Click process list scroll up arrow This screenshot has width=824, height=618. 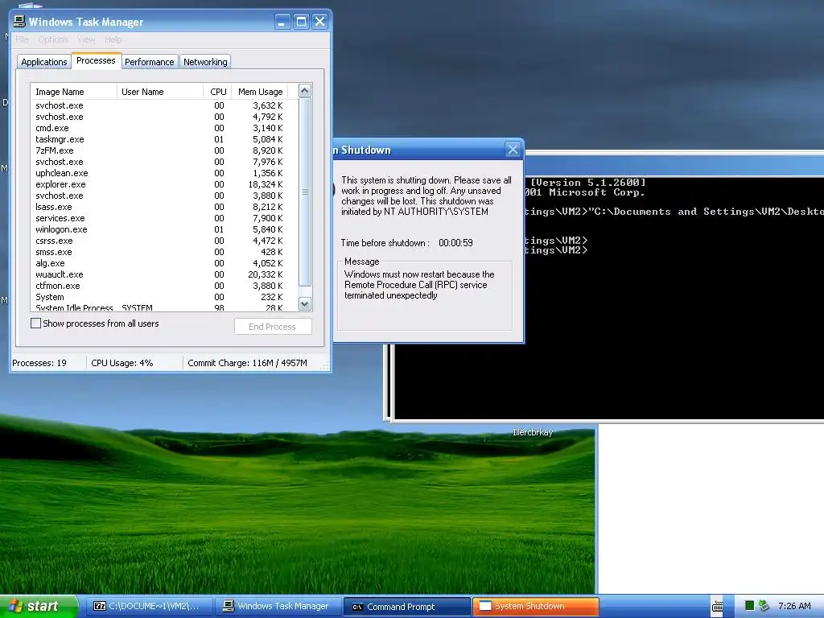[305, 90]
